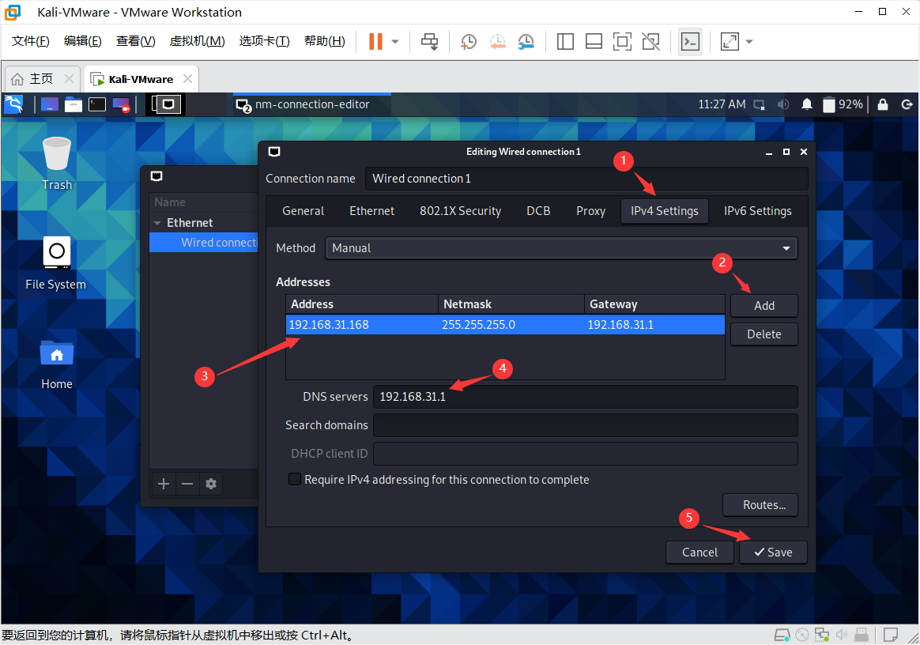920x645 pixels.
Task: Open the pause button dropdown arrow
Action: click(x=395, y=42)
